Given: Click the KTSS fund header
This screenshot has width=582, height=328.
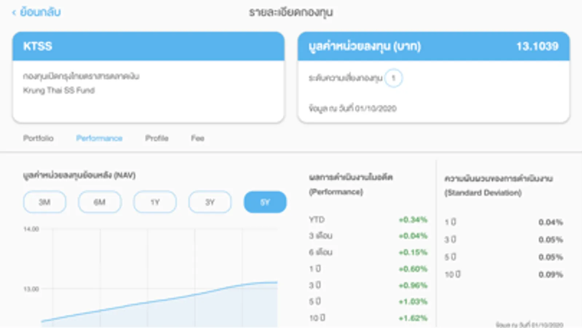Looking at the screenshot, I should pyautogui.click(x=149, y=46).
